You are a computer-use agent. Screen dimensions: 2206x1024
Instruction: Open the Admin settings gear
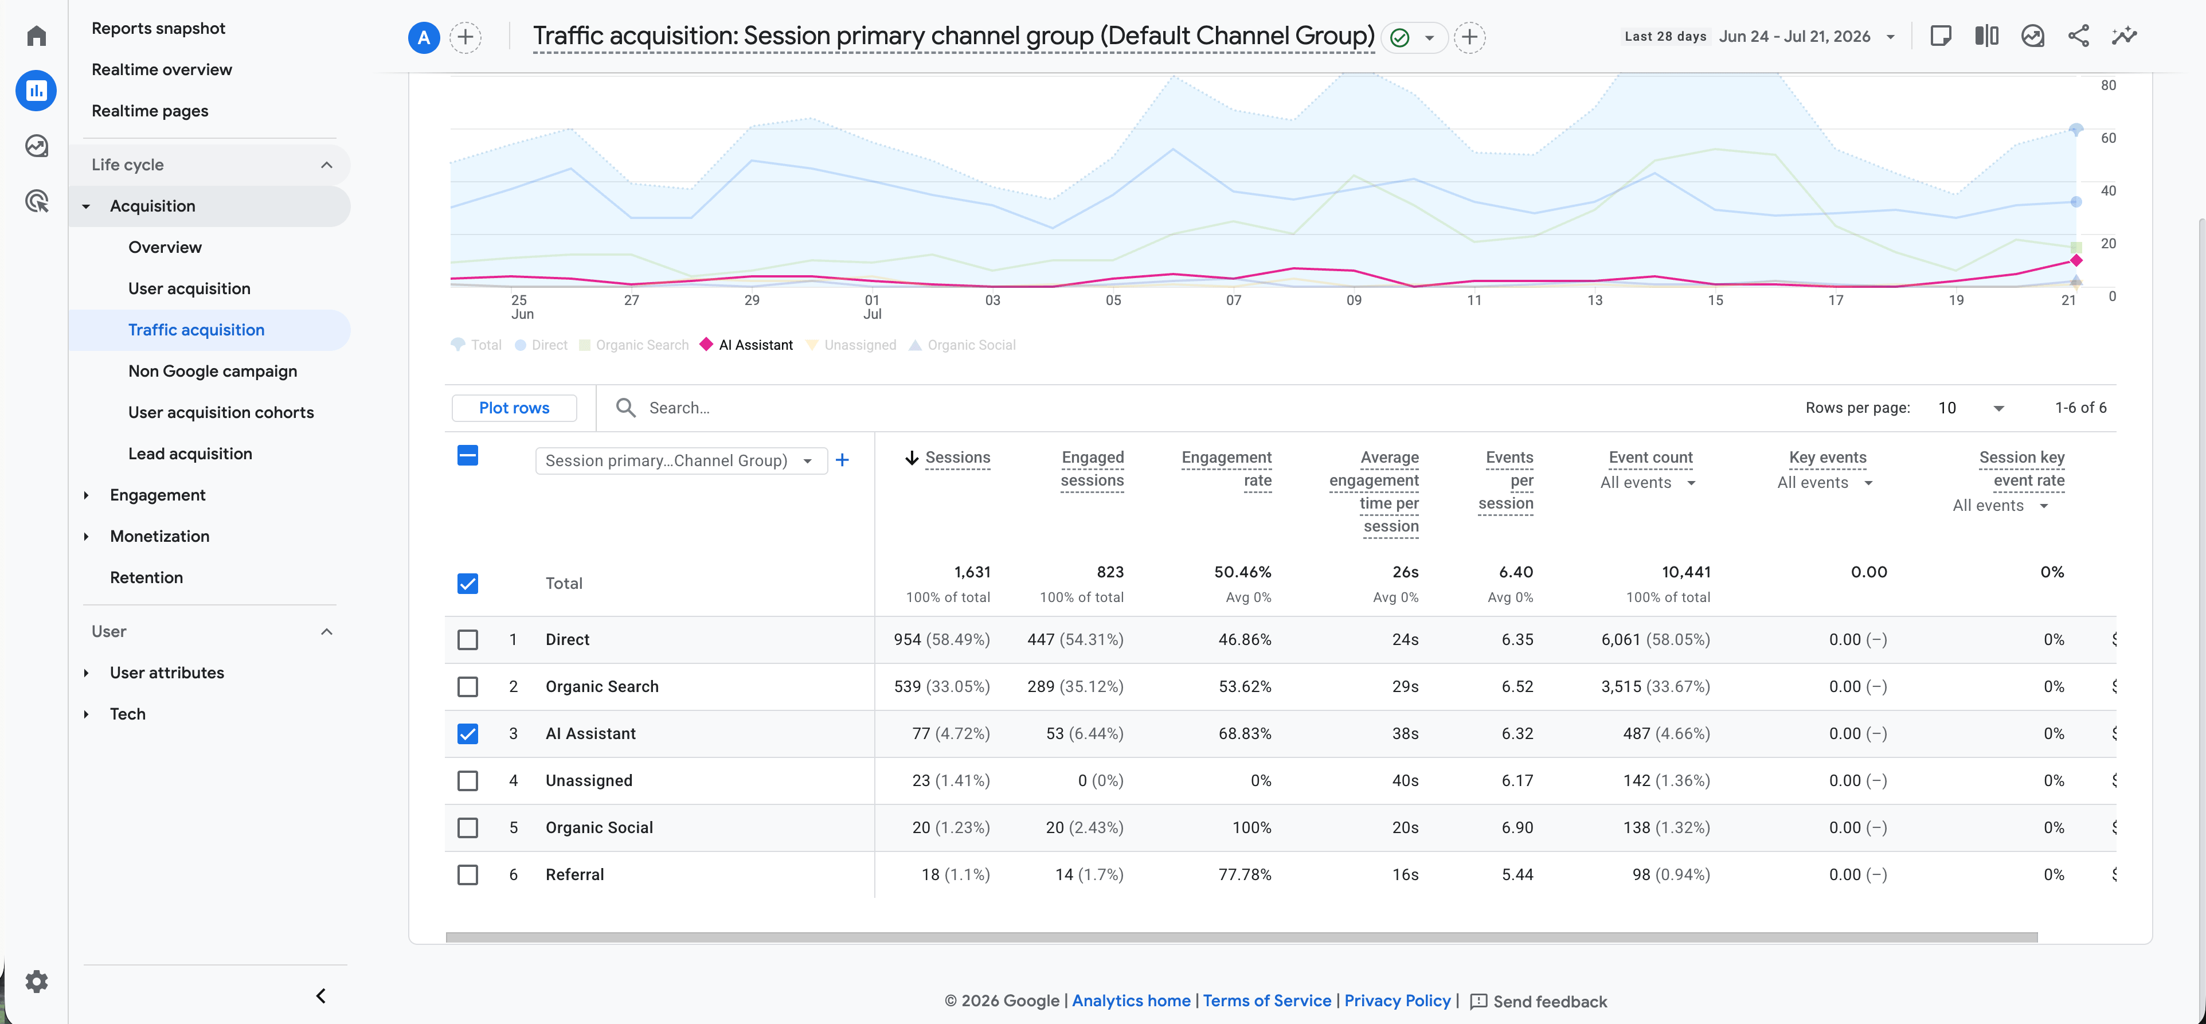pos(36,981)
